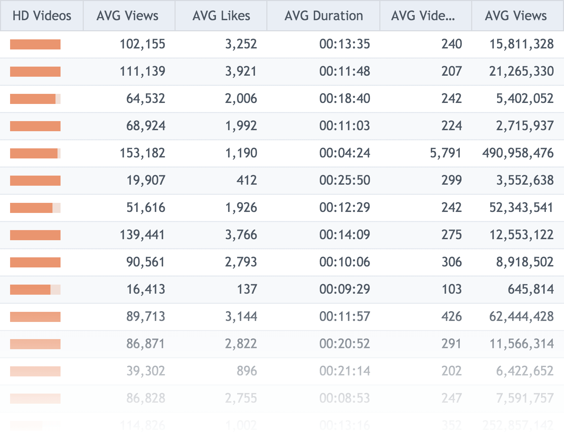The height and width of the screenshot is (439, 564).
Task: Click the HD Videos bar in the 16,413 row
Action: click(35, 290)
